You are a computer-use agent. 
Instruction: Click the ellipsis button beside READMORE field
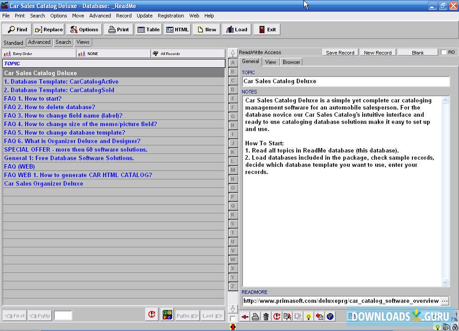445,301
